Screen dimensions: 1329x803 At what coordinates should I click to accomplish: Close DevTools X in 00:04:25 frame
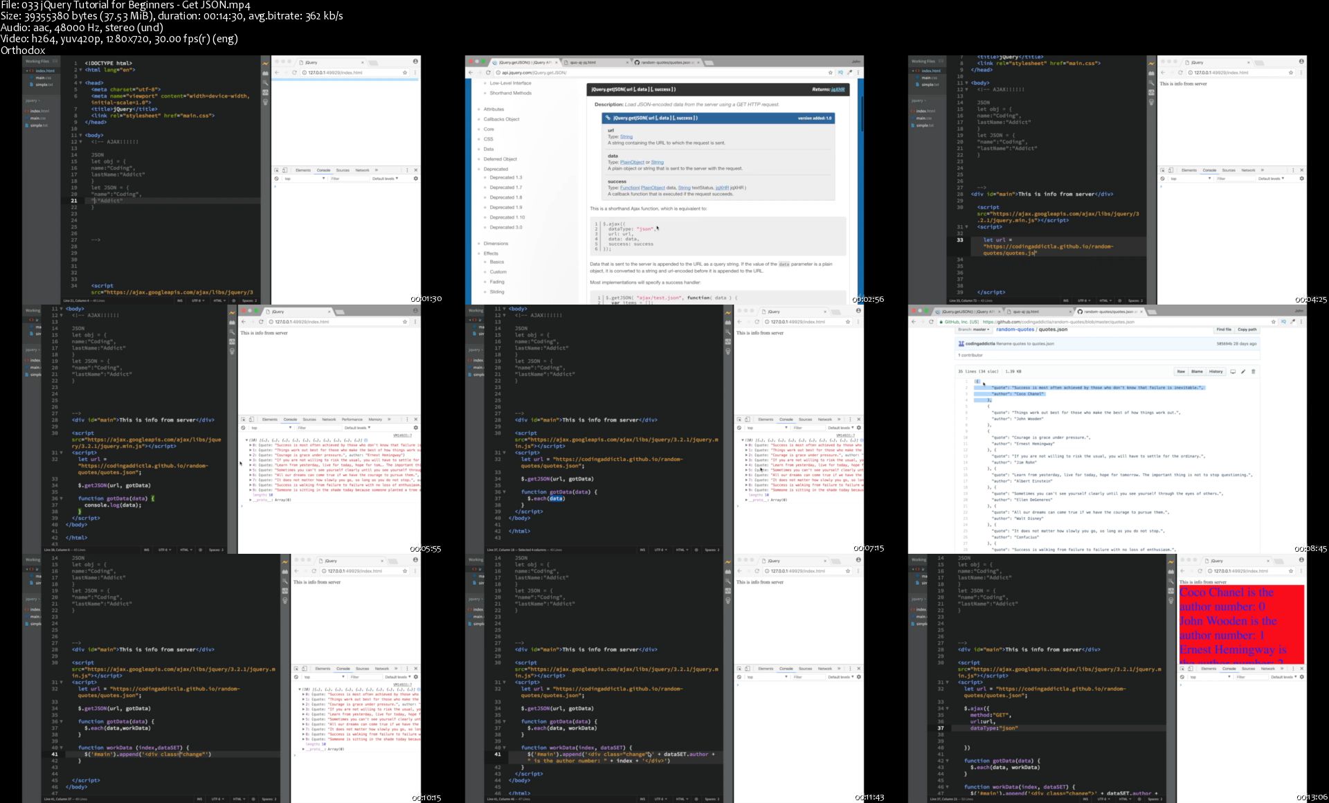coord(1301,170)
